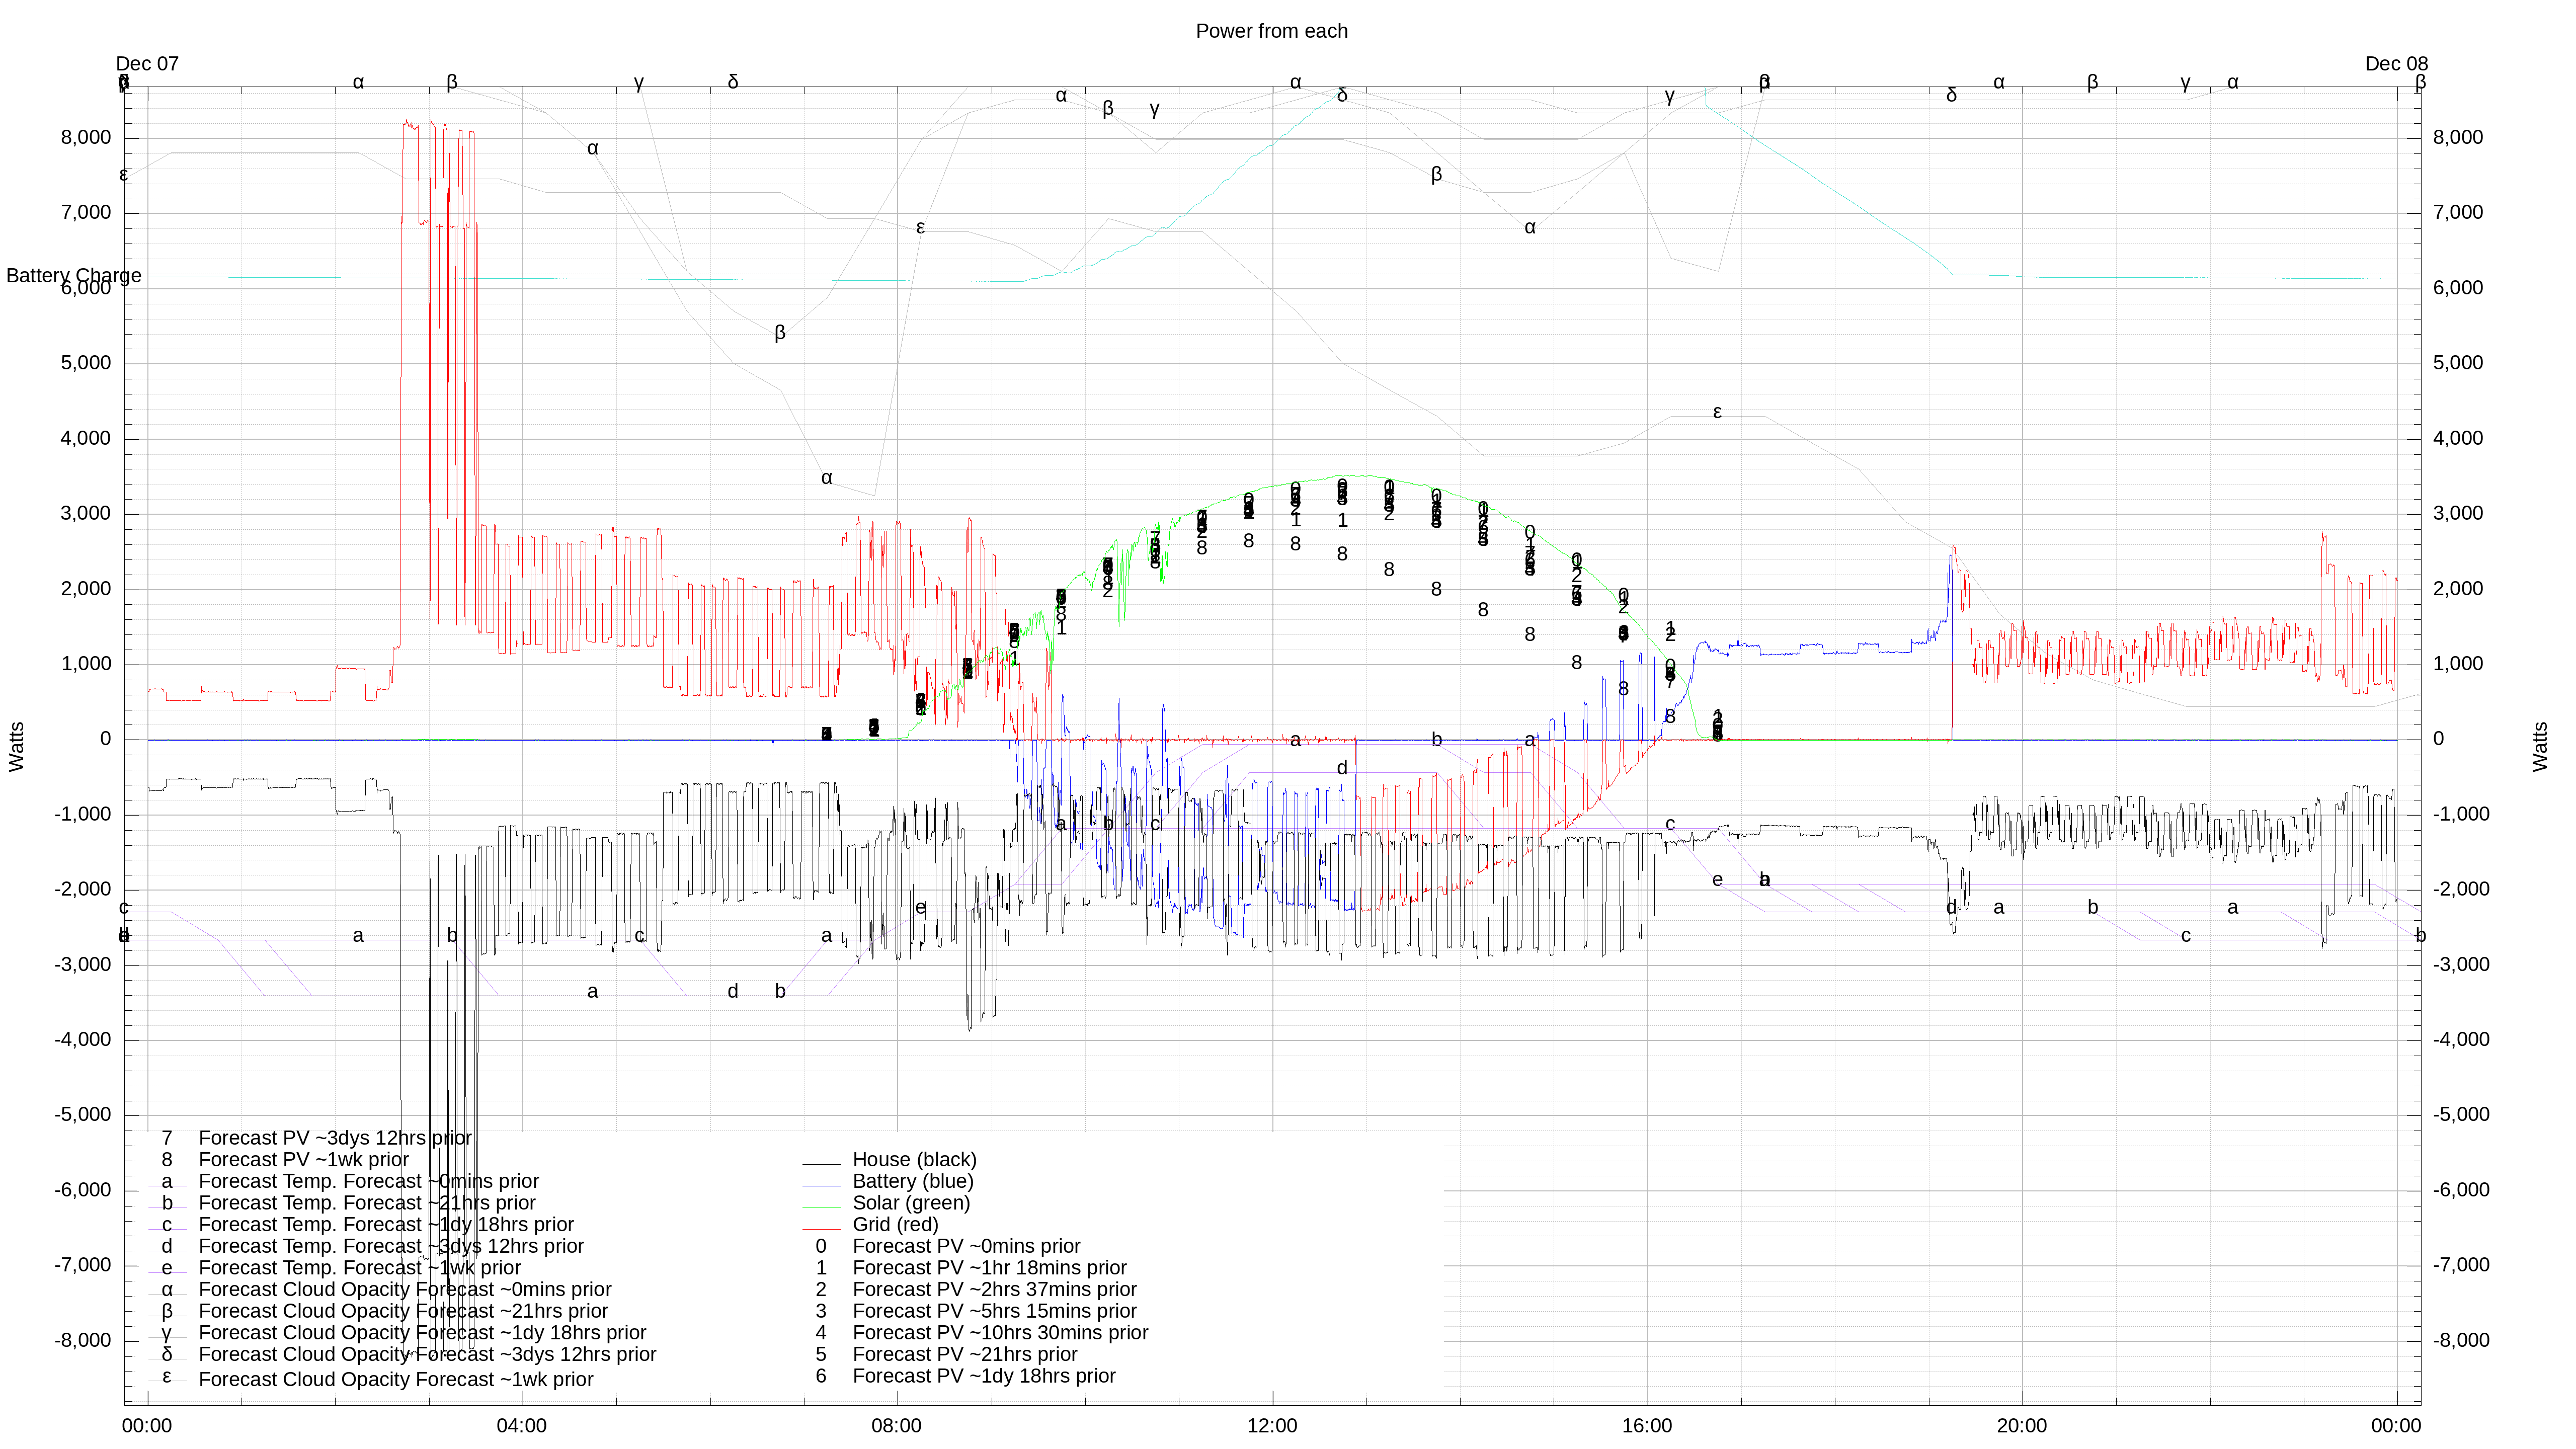Click the 16:00 x-axis tick label

pyautogui.click(x=1647, y=1426)
